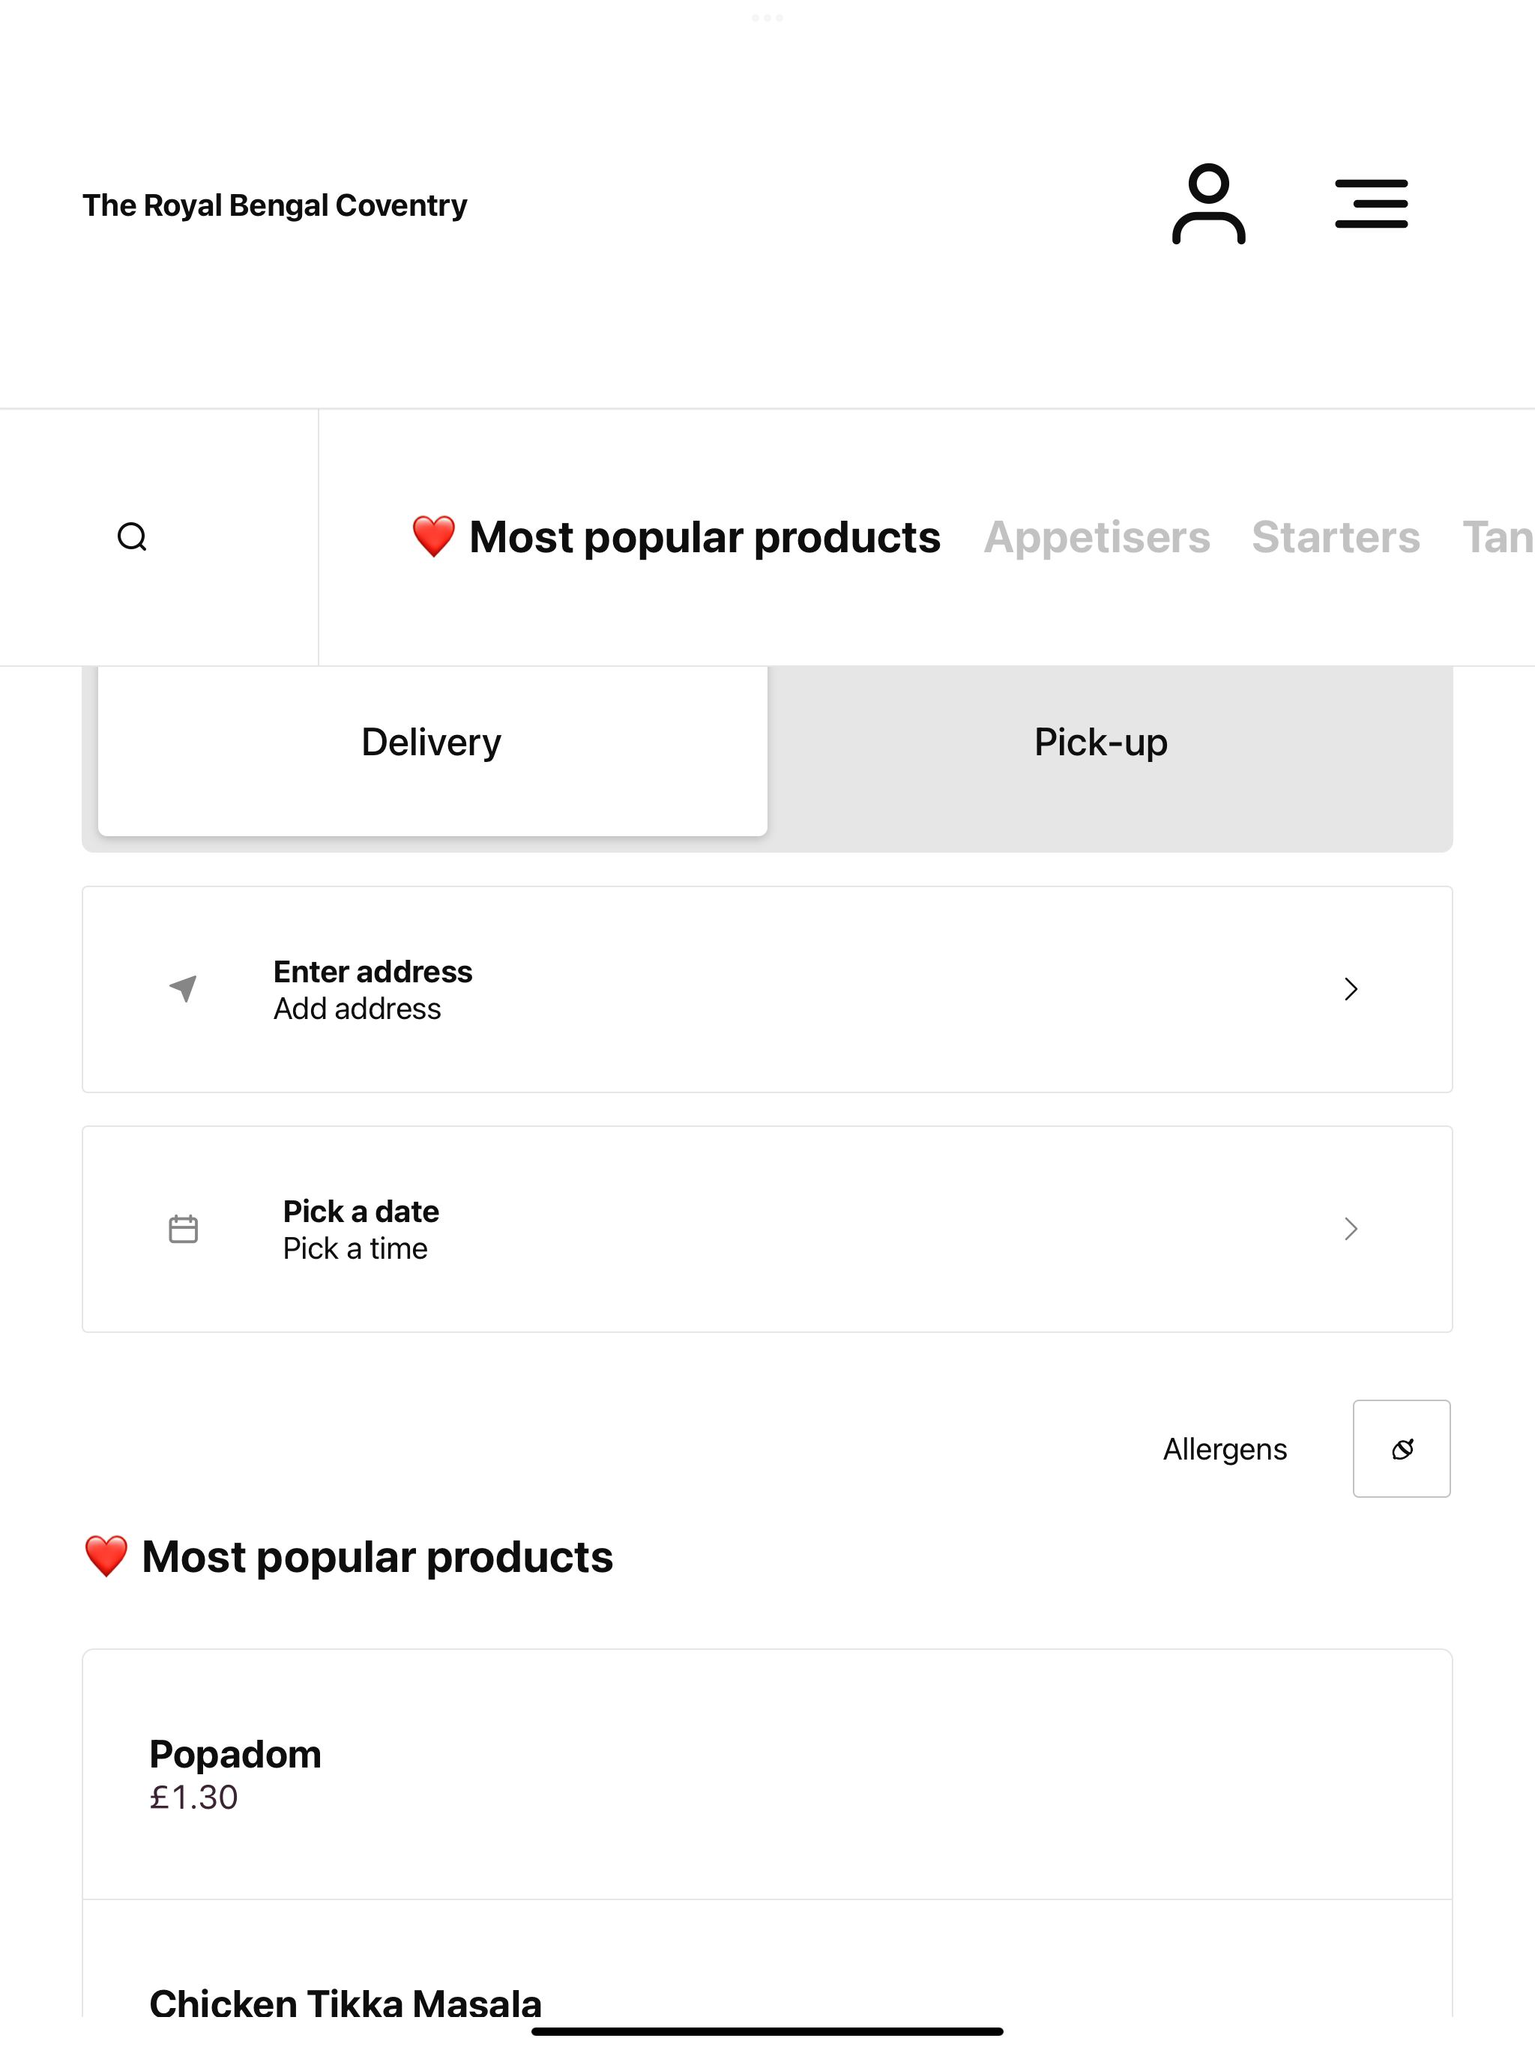Image resolution: width=1535 pixels, height=2047 pixels.
Task: Click the location arrow icon
Action: pos(184,988)
